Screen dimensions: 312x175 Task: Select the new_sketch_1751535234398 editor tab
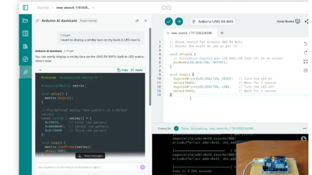(190, 33)
